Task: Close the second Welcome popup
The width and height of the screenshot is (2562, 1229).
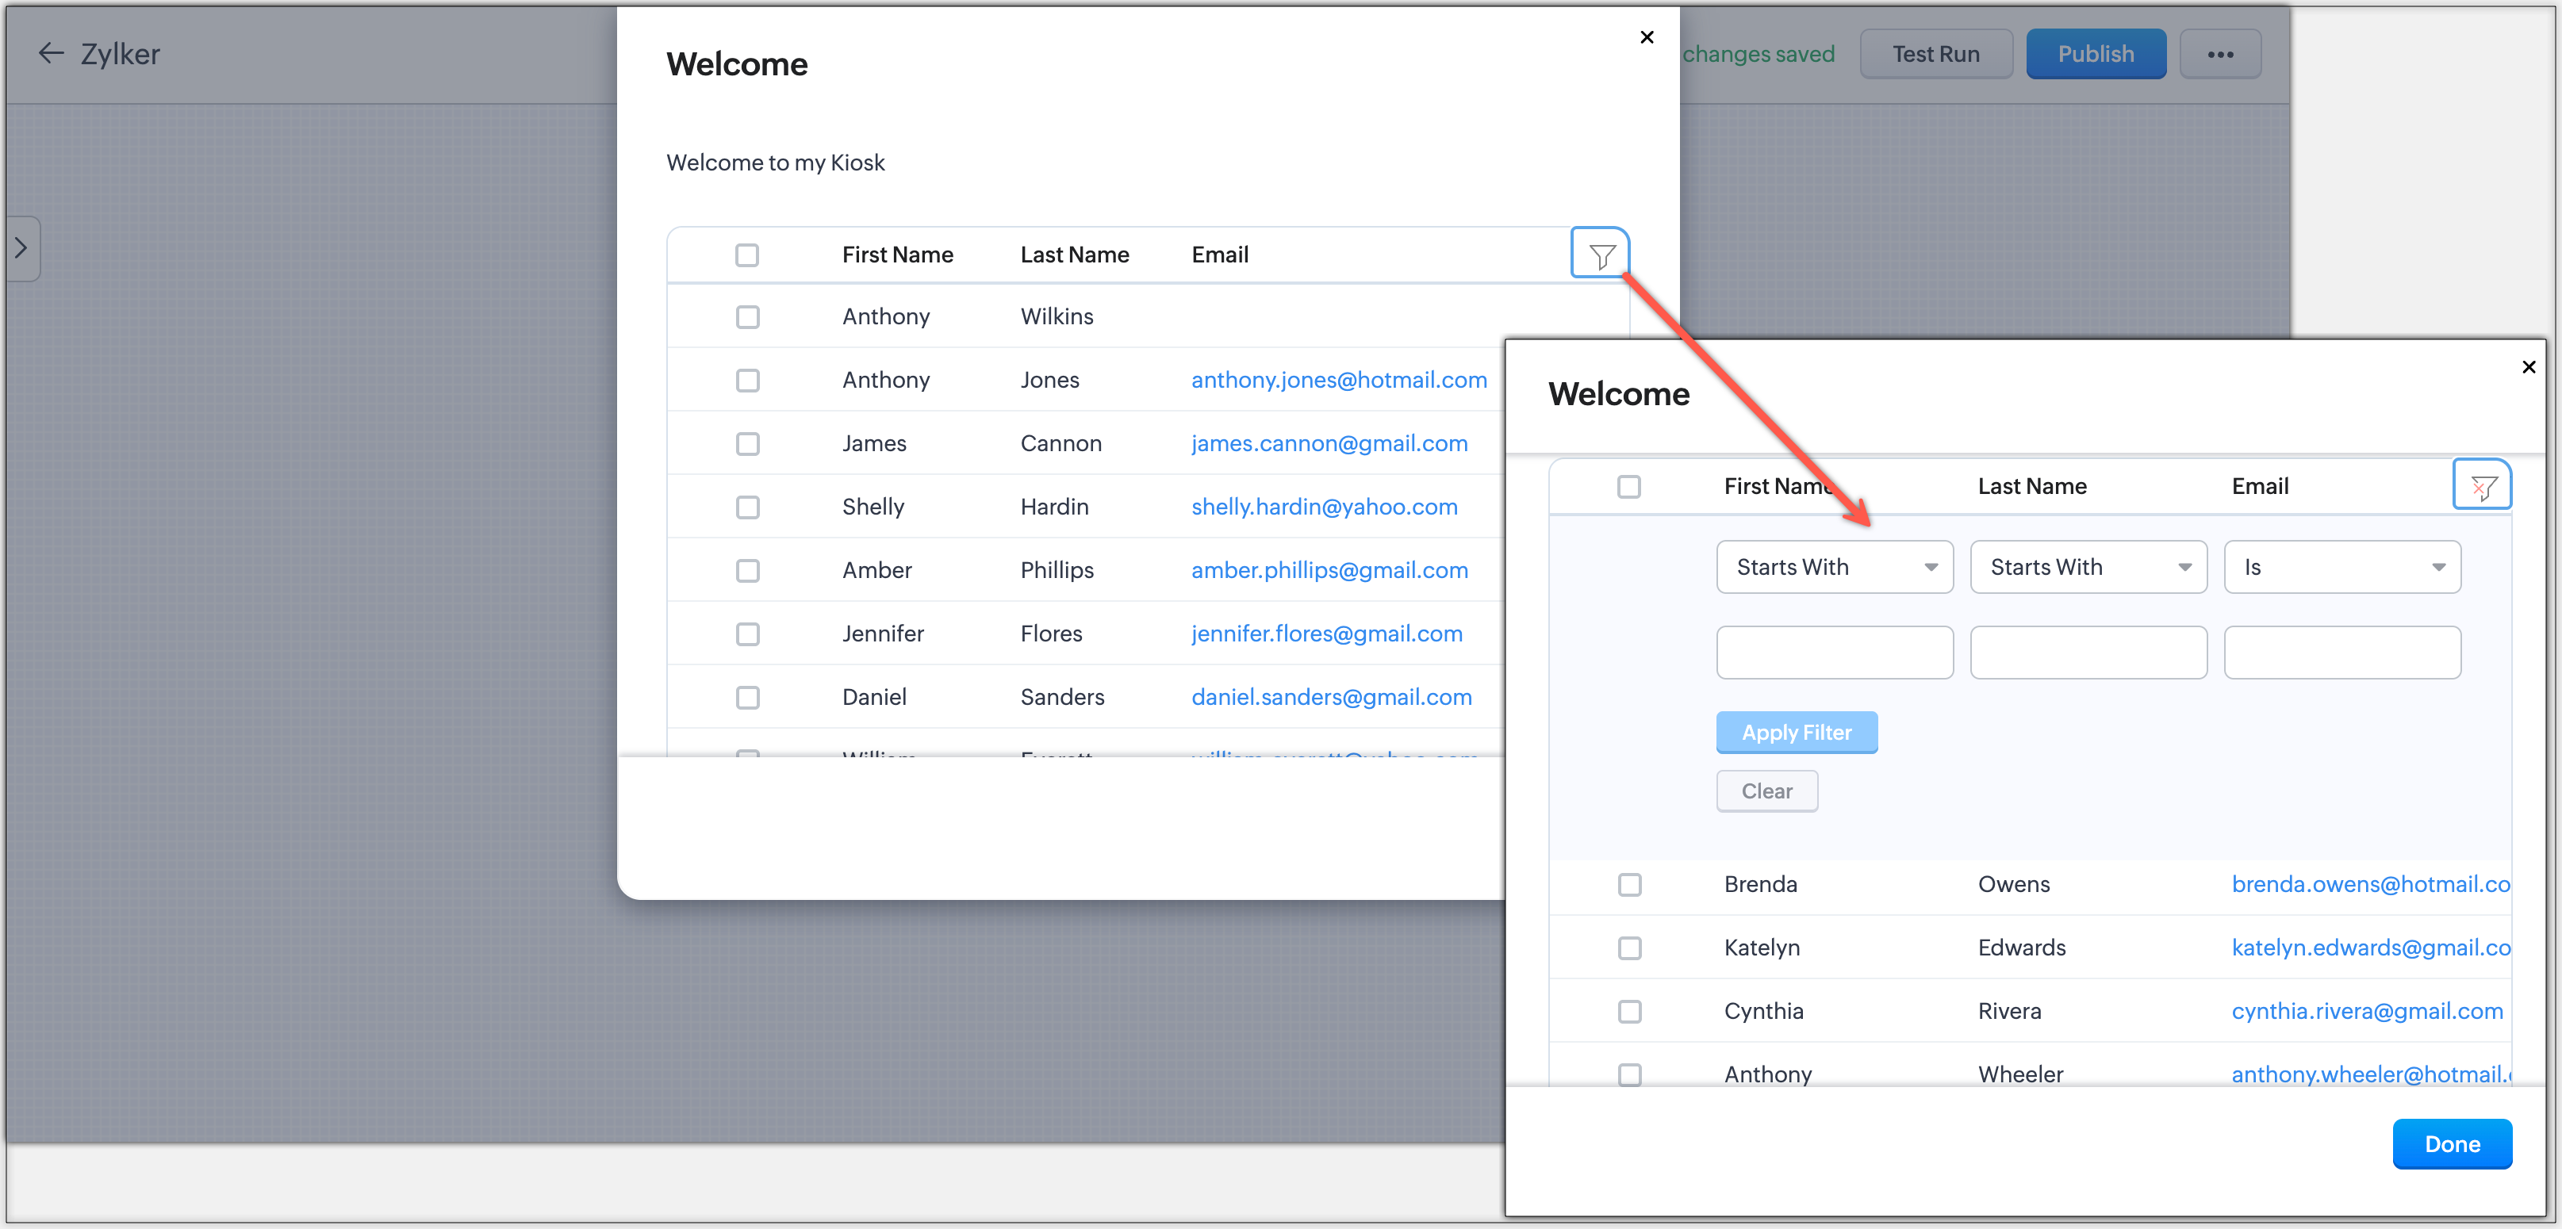Action: pyautogui.click(x=2528, y=368)
